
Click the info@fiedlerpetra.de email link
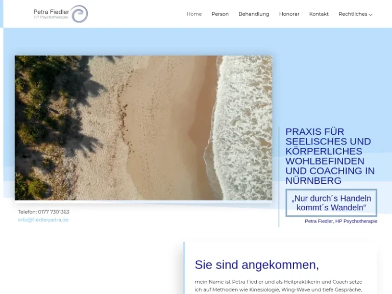[43, 220]
